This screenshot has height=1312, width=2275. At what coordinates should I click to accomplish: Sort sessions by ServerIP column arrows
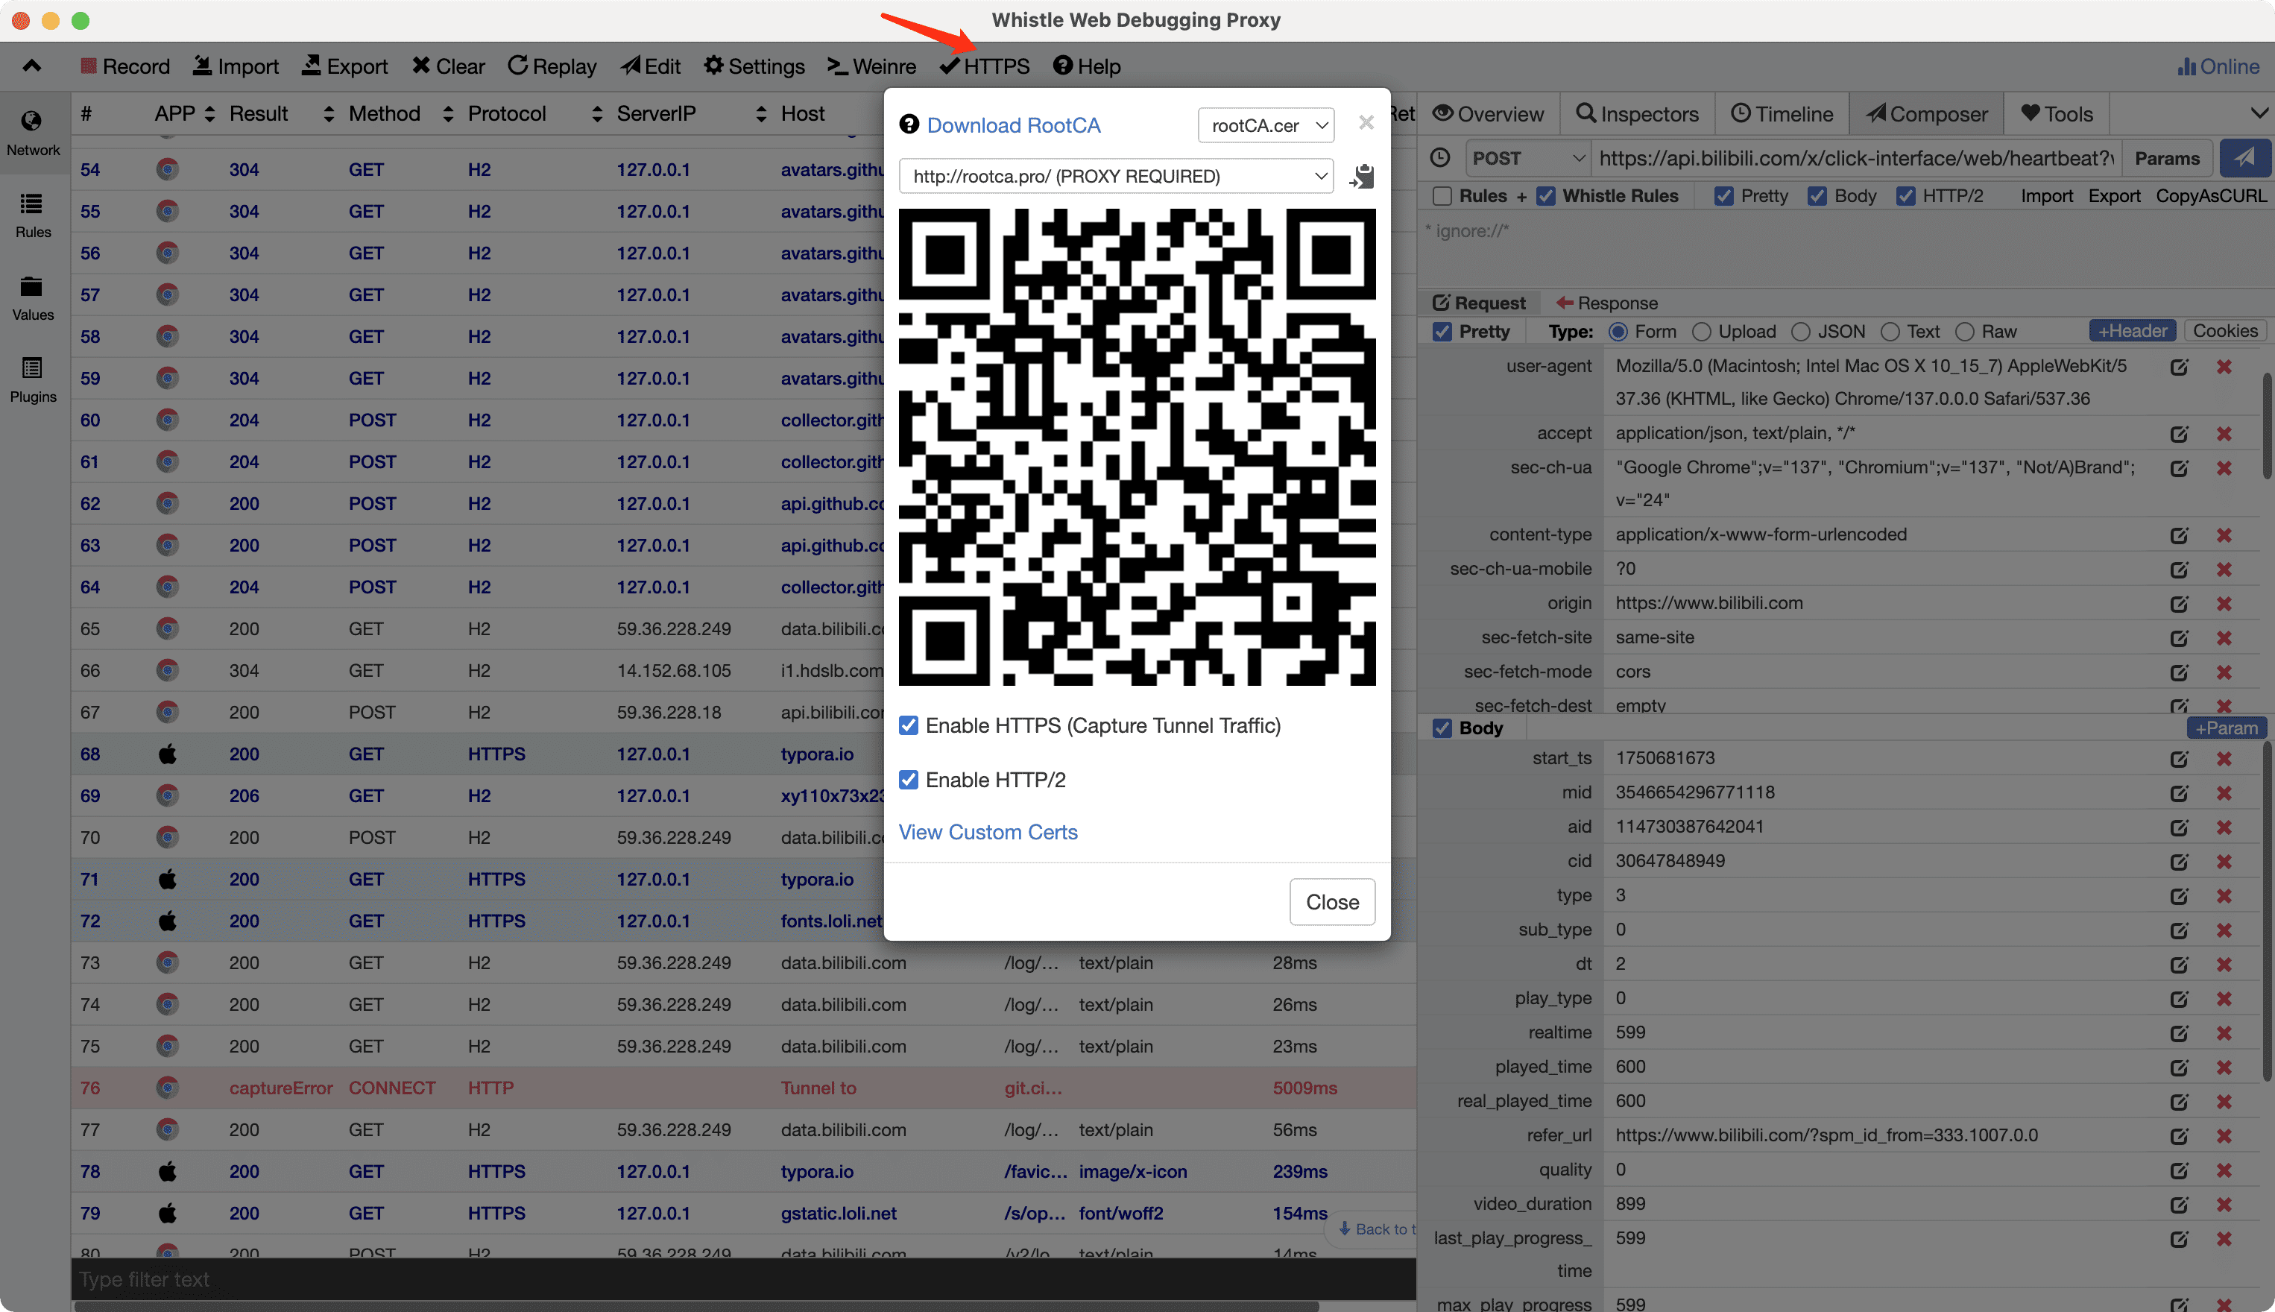pyautogui.click(x=761, y=113)
